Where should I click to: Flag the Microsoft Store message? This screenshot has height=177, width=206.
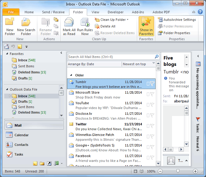point(152,94)
